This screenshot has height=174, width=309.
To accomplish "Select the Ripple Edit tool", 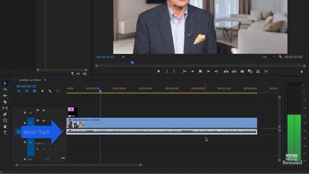I will coord(5,96).
